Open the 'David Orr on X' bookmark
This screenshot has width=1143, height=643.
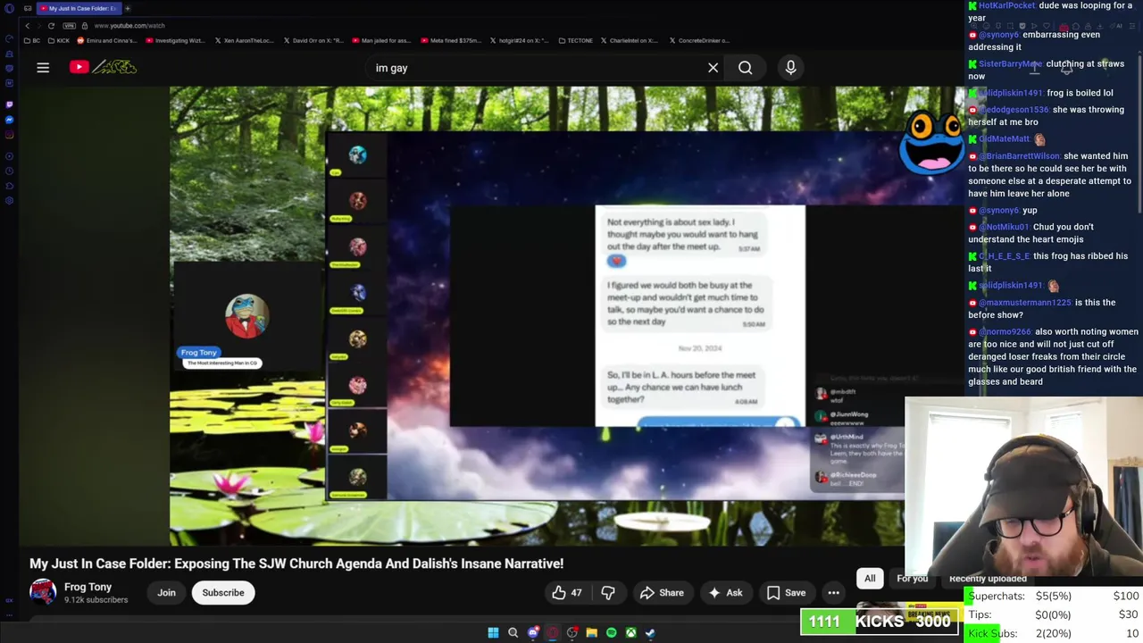(313, 40)
